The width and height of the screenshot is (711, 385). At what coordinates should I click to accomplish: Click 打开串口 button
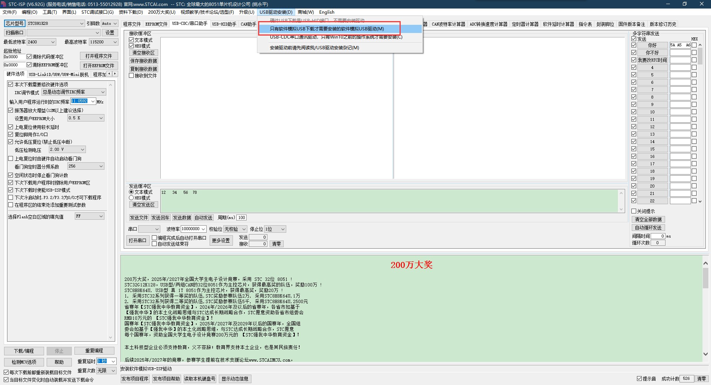(137, 240)
